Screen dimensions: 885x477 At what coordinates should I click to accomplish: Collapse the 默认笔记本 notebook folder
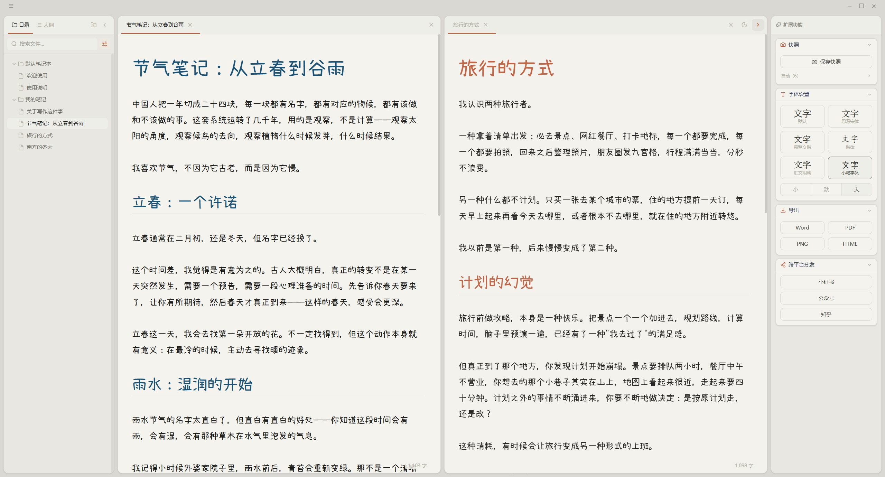point(14,64)
